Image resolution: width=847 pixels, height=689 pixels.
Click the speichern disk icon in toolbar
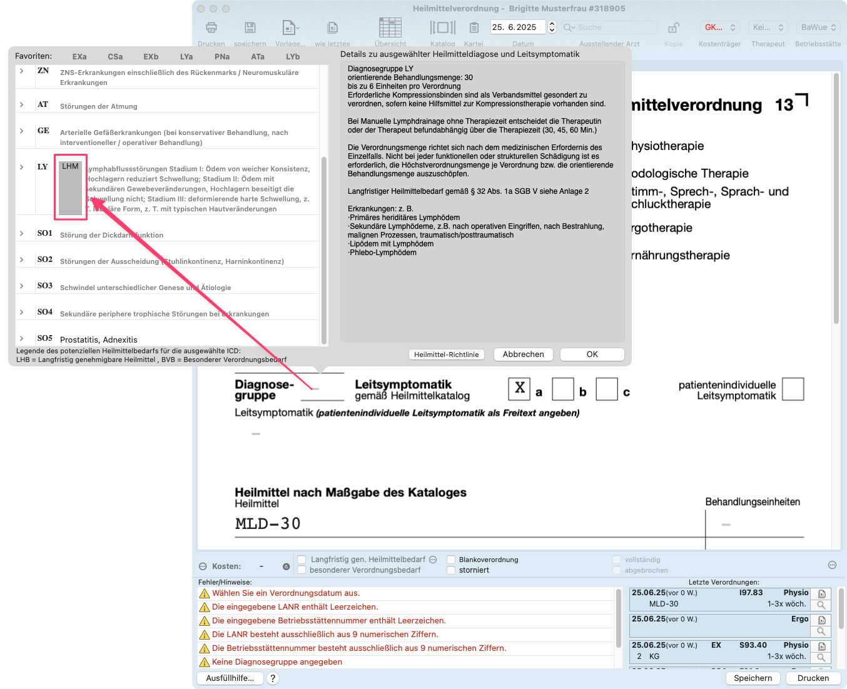(250, 28)
